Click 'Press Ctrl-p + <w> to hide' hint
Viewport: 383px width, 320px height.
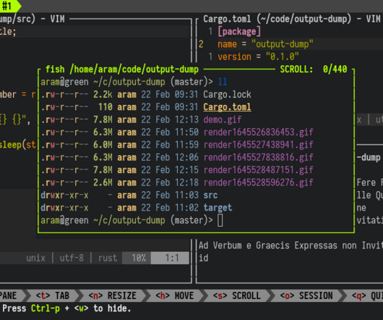(x=66, y=308)
